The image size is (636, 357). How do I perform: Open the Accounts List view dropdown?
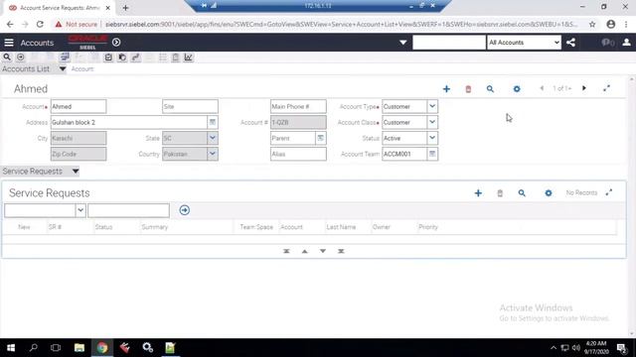[x=62, y=68]
